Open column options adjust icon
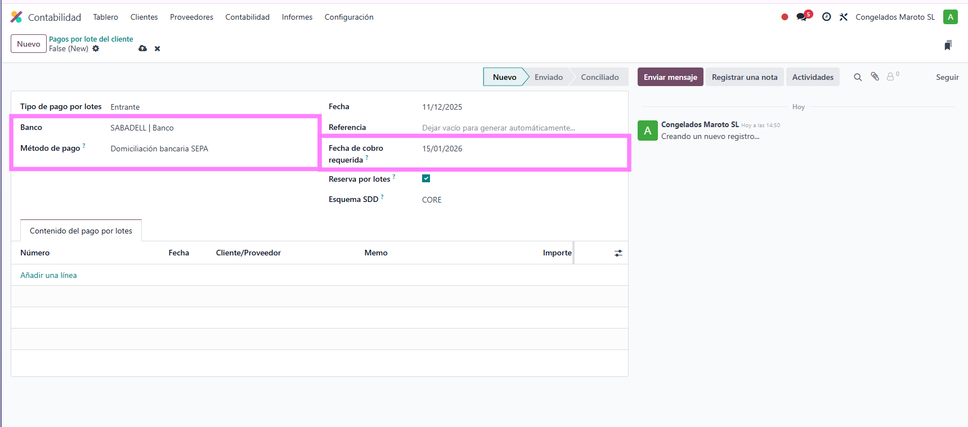The height and width of the screenshot is (427, 968). coord(618,253)
